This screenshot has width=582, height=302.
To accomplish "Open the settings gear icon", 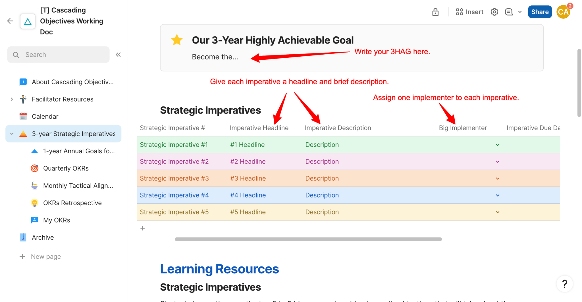I will [x=494, y=12].
